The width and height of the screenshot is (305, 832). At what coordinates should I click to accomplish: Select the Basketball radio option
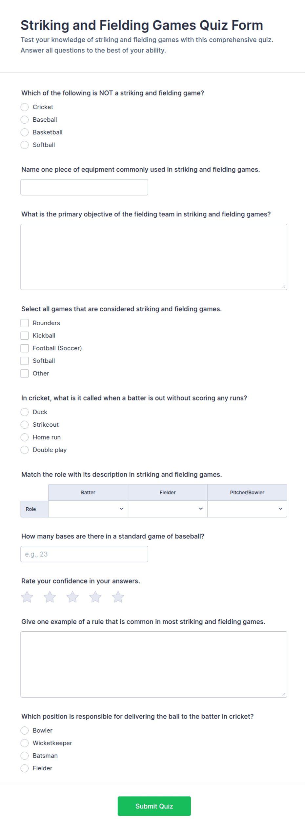coord(25,132)
